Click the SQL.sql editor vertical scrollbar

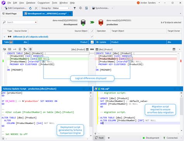(182, 106)
